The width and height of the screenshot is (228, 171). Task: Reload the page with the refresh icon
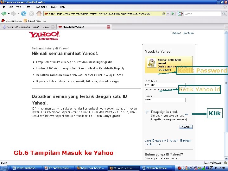coord(24,14)
